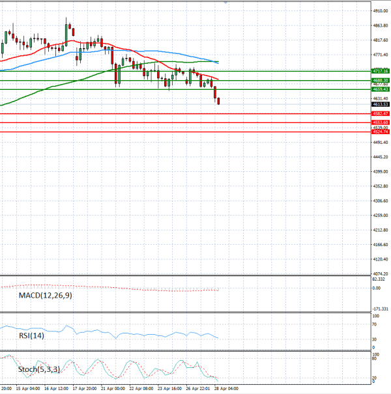Click the red 4553.60 price tag

pyautogui.click(x=381, y=122)
